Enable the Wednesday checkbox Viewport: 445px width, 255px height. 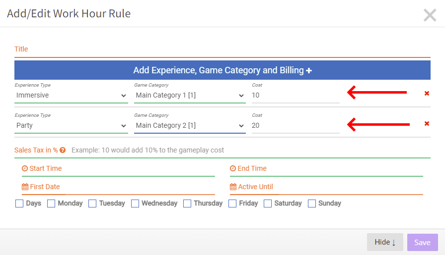(x=135, y=204)
